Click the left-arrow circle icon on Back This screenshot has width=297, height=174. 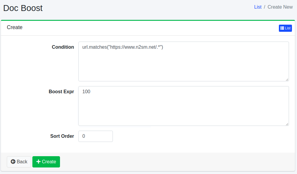coord(13,162)
